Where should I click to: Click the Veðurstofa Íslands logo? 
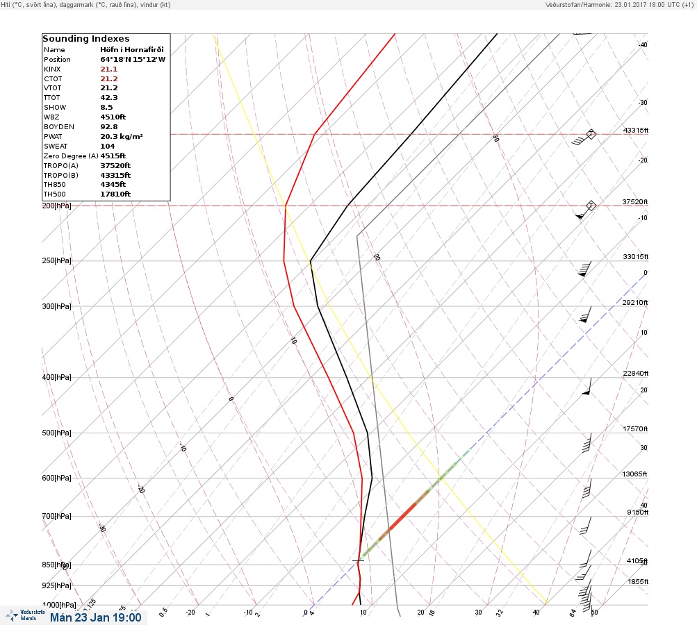tap(25, 615)
